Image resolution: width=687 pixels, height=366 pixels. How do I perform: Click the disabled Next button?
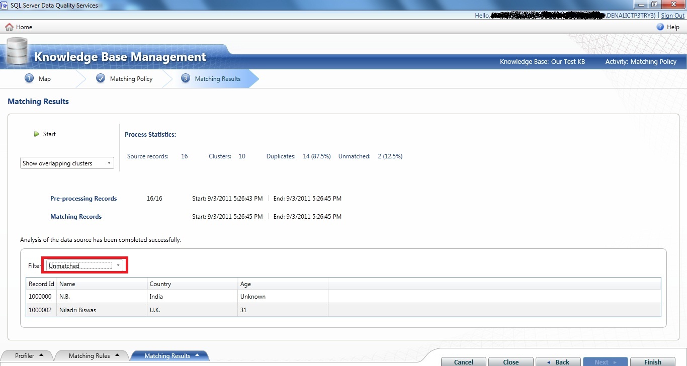click(x=606, y=362)
